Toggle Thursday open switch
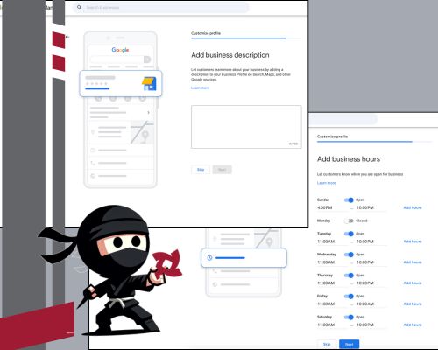This screenshot has width=438, height=350. [x=349, y=276]
